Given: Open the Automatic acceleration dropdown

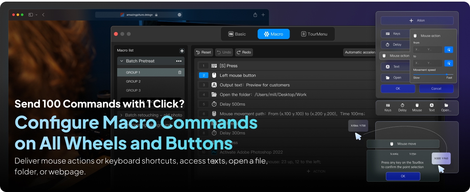Looking at the screenshot, I should pos(360,52).
